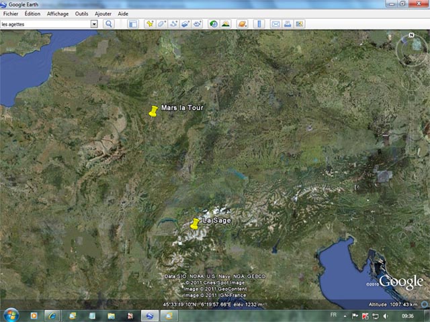Click the Action Center flag tray icon

click(355, 316)
